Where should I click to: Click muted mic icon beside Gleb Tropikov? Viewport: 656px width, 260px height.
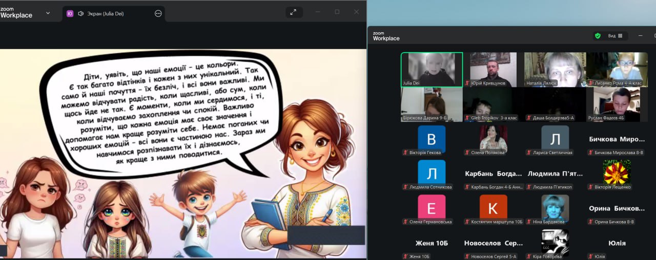coord(467,118)
